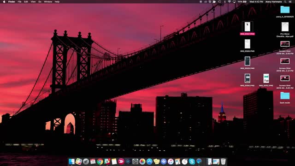Click the Wed 4:42 PM clock
295x166 pixels.
tap(256, 2)
